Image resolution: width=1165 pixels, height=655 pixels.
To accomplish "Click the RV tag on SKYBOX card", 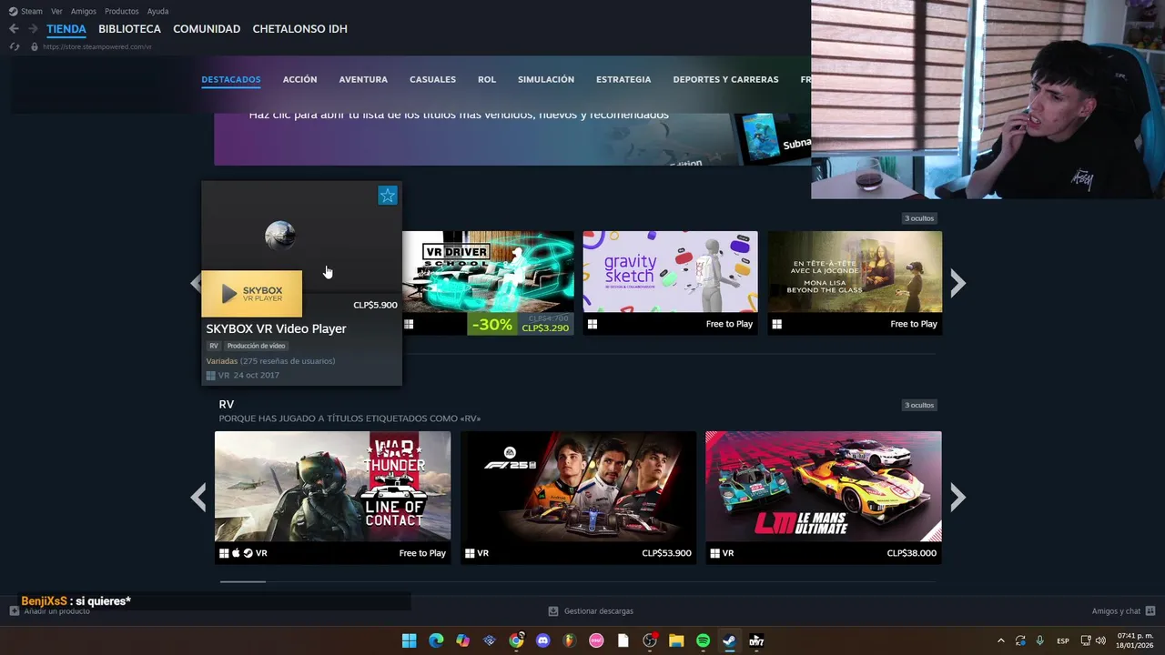I will (214, 346).
